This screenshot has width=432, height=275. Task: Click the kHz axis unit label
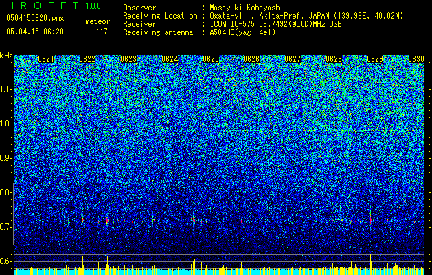pyautogui.click(x=6, y=56)
